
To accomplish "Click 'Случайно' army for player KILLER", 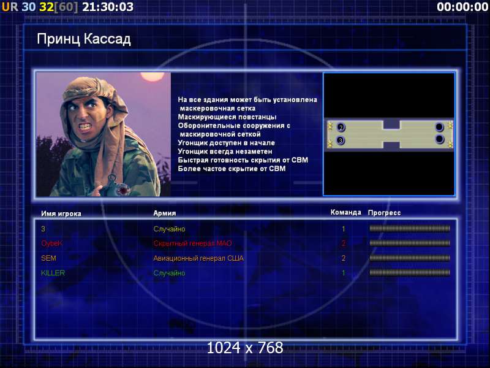I will coord(169,273).
